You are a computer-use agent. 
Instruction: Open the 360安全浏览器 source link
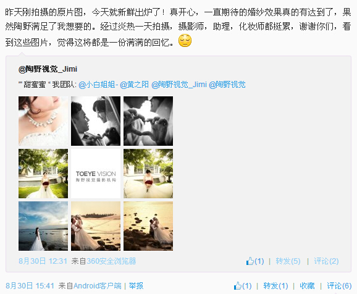click(111, 261)
